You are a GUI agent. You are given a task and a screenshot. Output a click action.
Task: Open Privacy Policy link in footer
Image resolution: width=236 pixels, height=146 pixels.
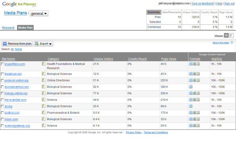tap(134, 132)
